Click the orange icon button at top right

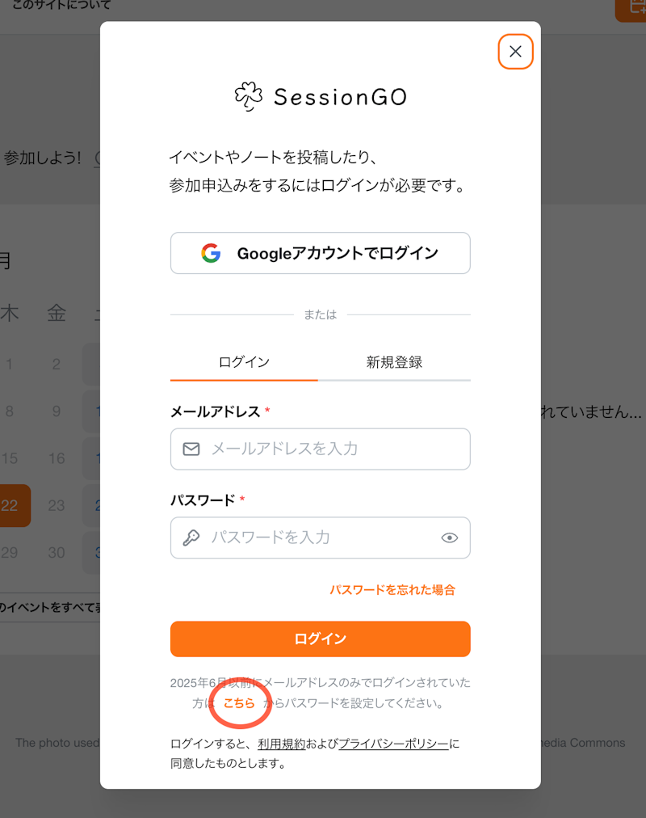pos(631,8)
